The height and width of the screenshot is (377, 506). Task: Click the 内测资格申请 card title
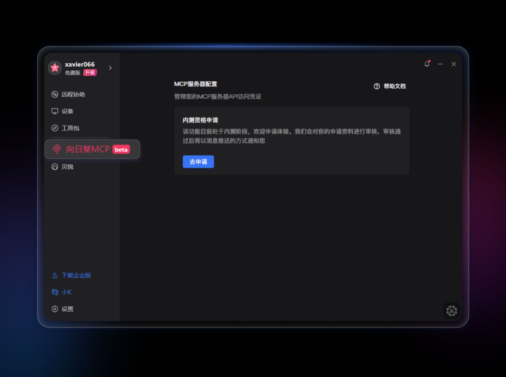200,120
